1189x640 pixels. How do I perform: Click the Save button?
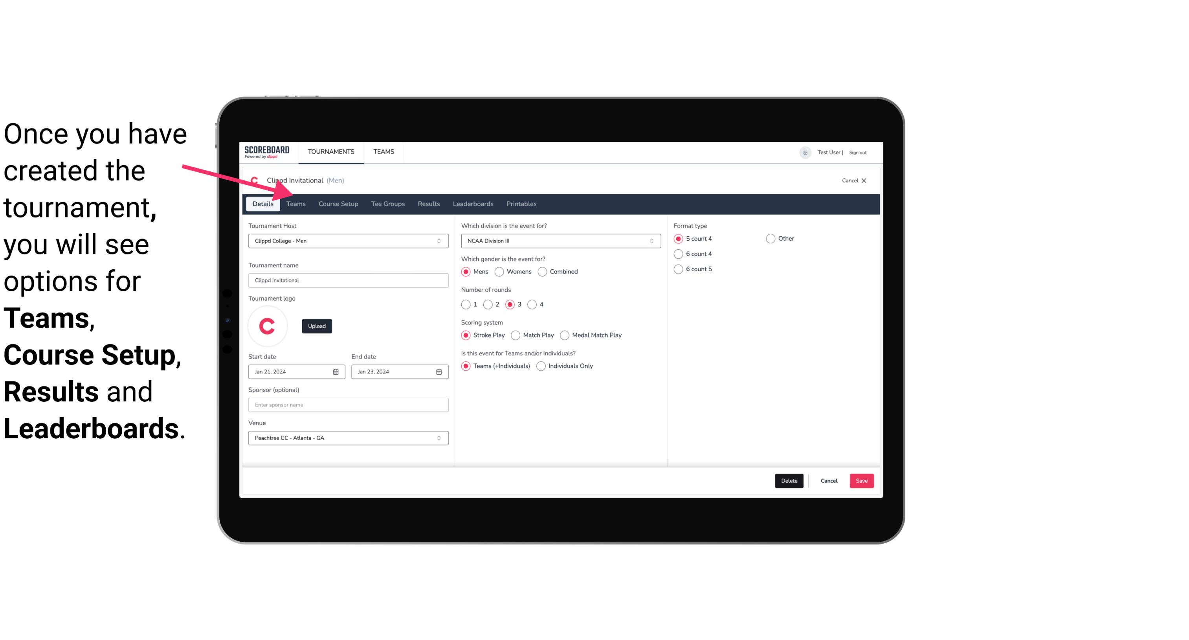[x=861, y=481]
